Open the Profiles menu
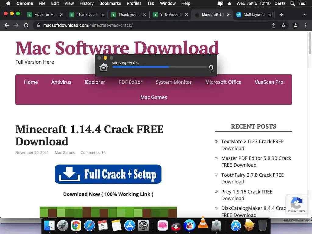The width and height of the screenshot is (312, 234). click(x=134, y=3)
